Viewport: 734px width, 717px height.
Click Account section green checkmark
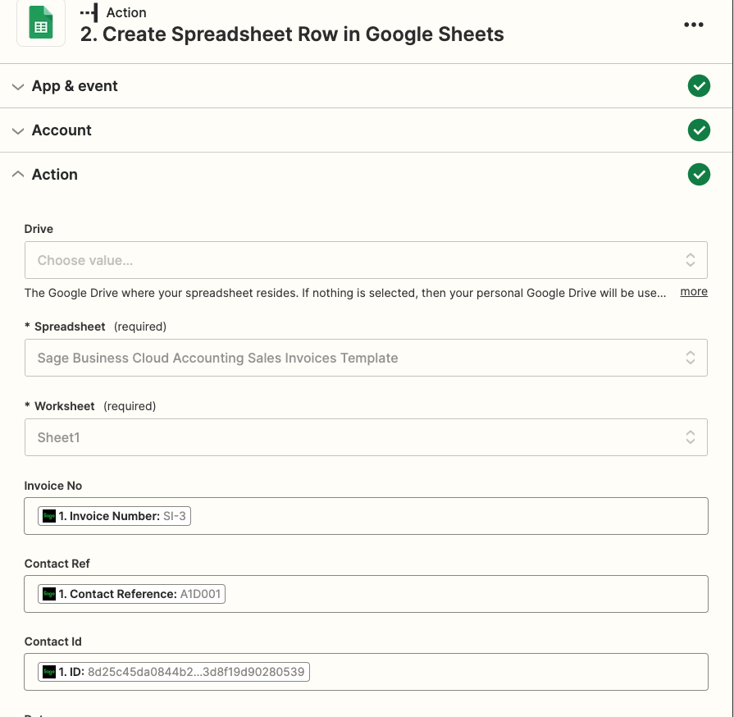pyautogui.click(x=699, y=130)
